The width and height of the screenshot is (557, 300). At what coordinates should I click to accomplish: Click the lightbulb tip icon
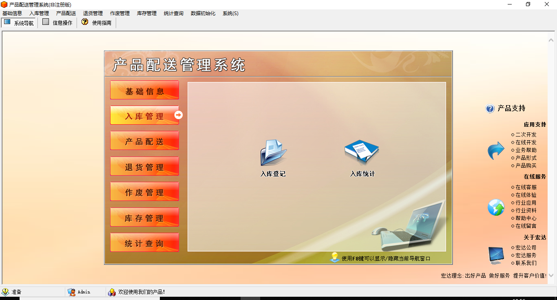pyautogui.click(x=335, y=257)
